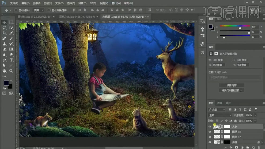Select the Spot Healing Brush tool
The height and width of the screenshot is (149, 265).
click(4, 38)
